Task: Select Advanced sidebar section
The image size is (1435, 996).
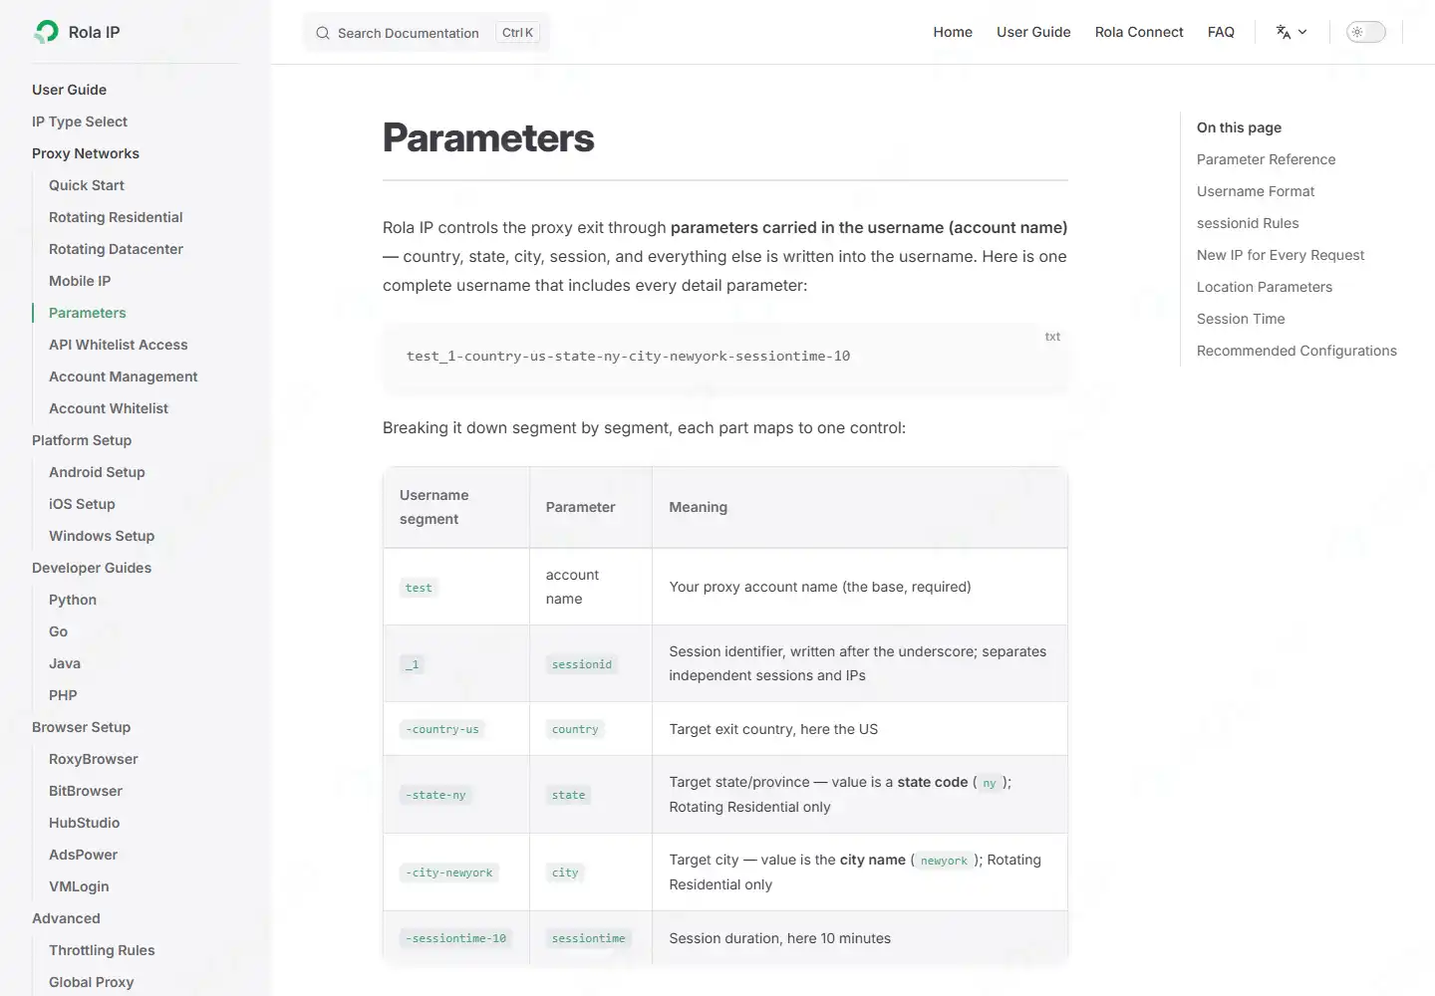Action: pos(66,918)
